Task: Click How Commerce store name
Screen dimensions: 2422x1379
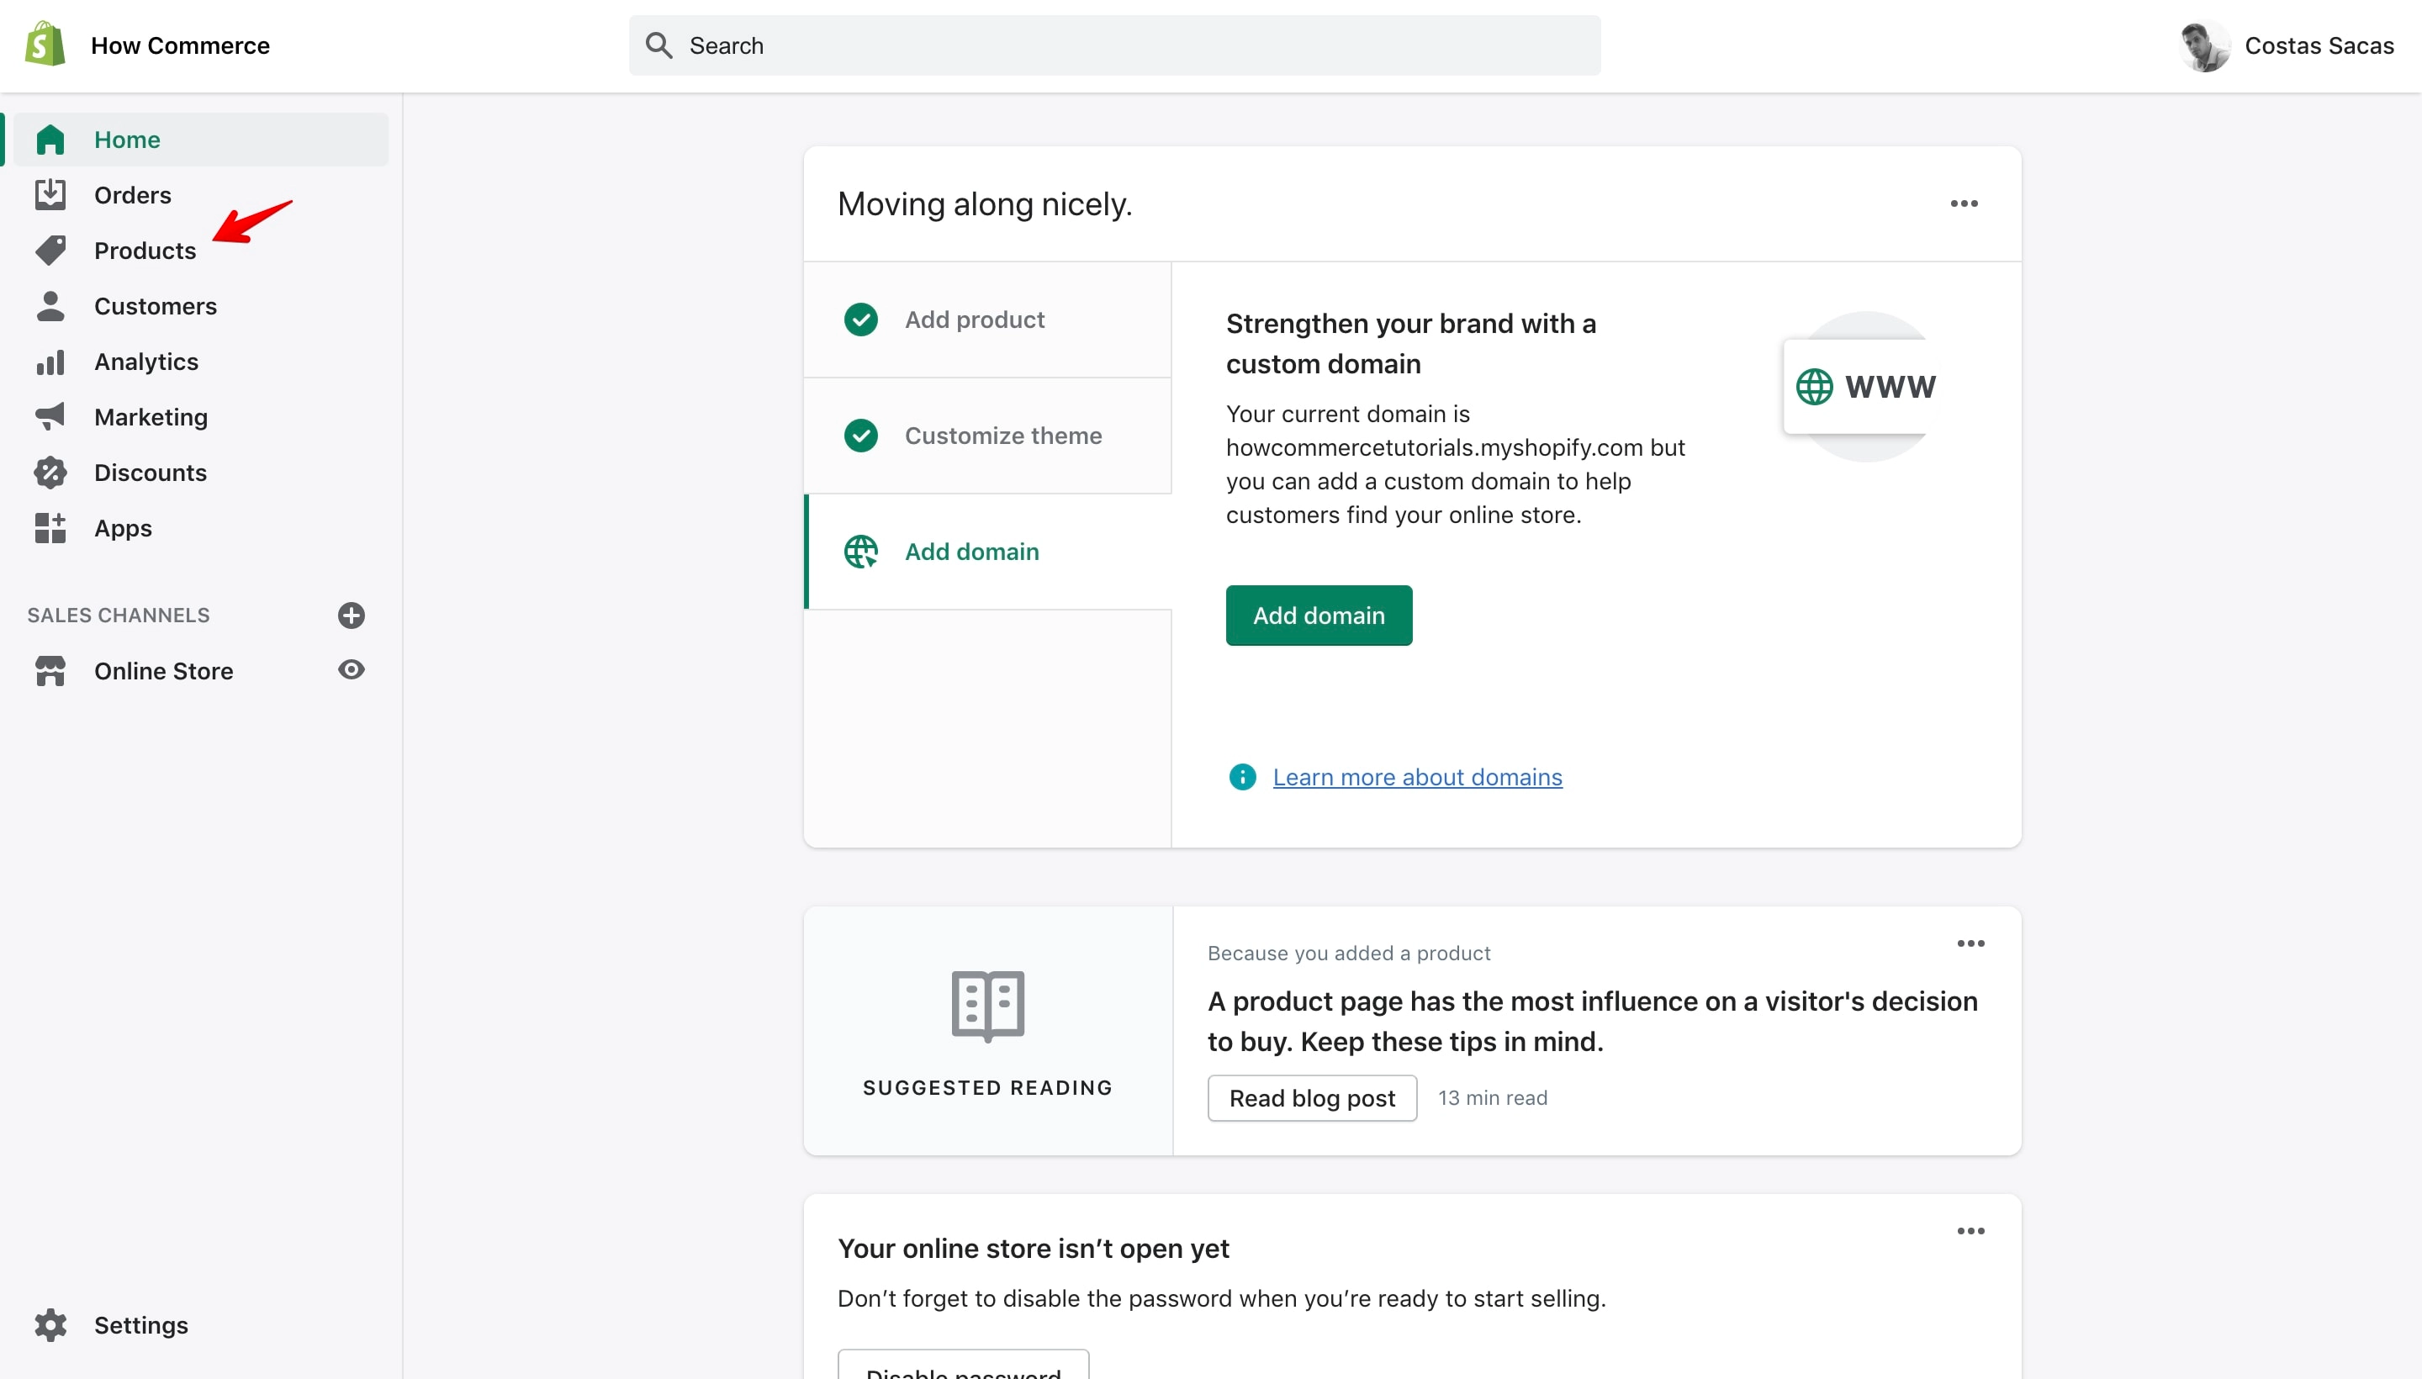Action: point(180,45)
